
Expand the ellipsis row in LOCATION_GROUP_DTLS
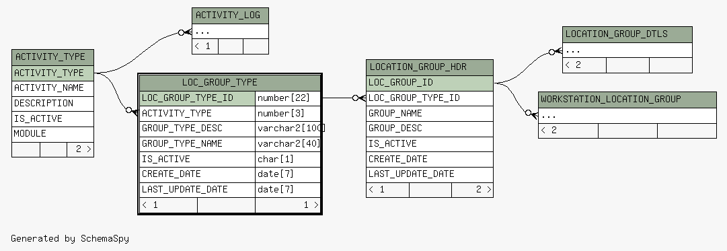(627, 50)
